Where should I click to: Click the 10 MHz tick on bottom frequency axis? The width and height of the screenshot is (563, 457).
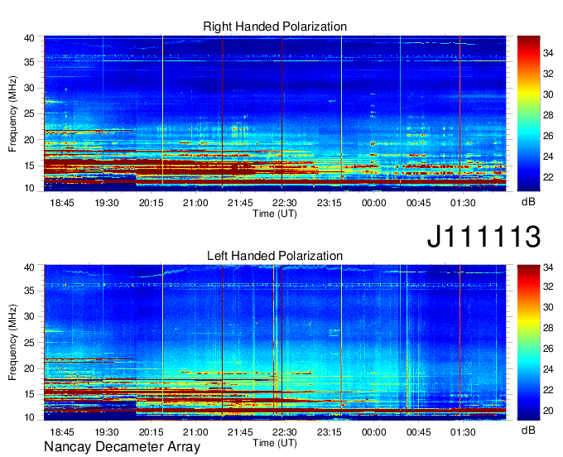coord(30,417)
